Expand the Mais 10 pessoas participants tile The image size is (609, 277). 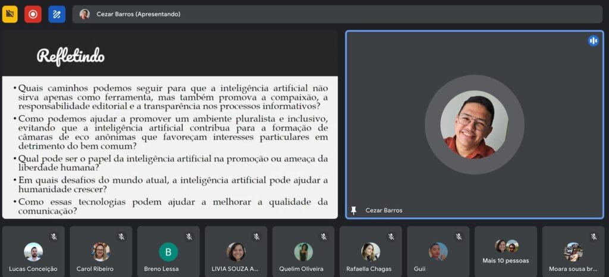point(506,251)
